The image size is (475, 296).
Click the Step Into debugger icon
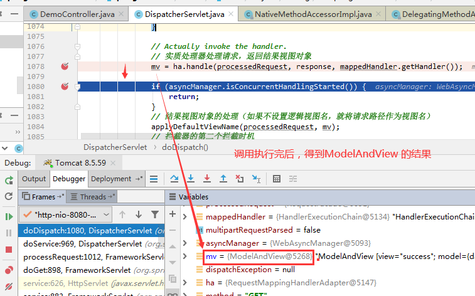pyautogui.click(x=191, y=179)
